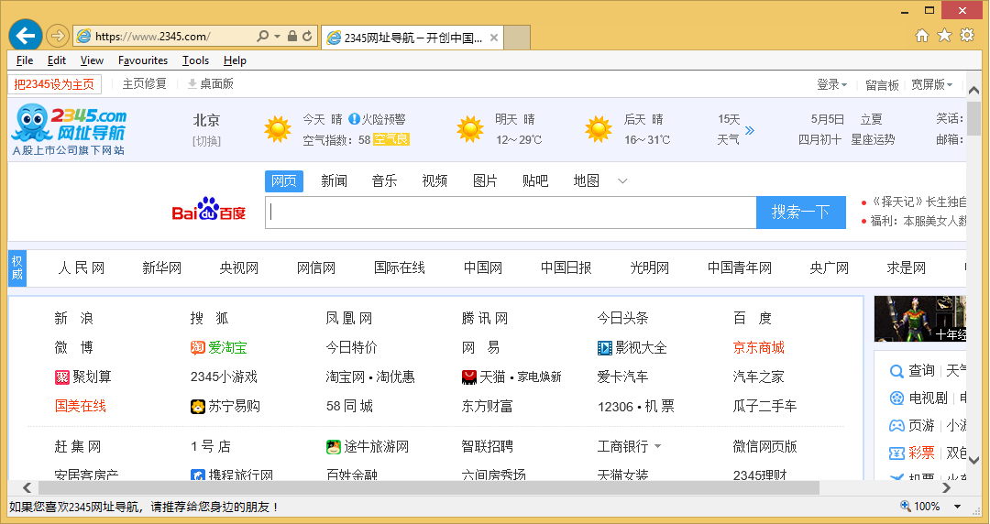Click the [切换] city switch link
The image size is (990, 524).
(206, 141)
